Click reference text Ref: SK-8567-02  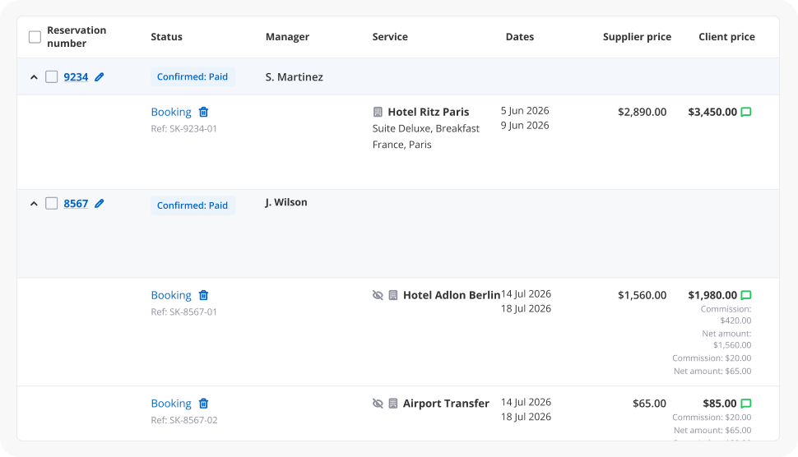click(183, 420)
